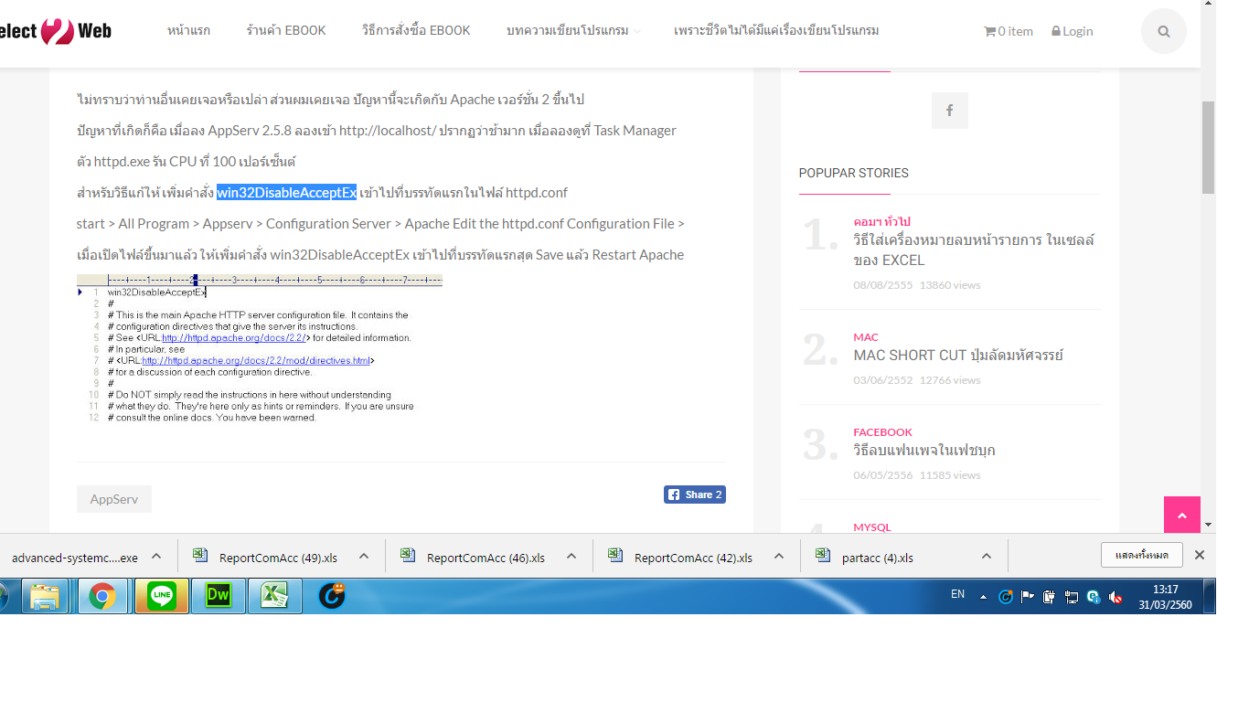Viewport: 1249px width, 702px height.
Task: Open ร้านค้า EBOOK menu item
Action: (286, 31)
